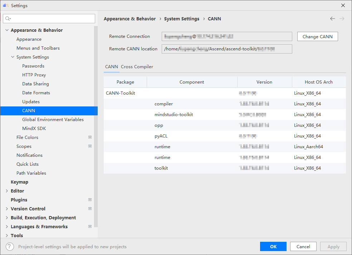352x255 pixels.
Task: Click the Remote Connection field
Action: point(227,36)
